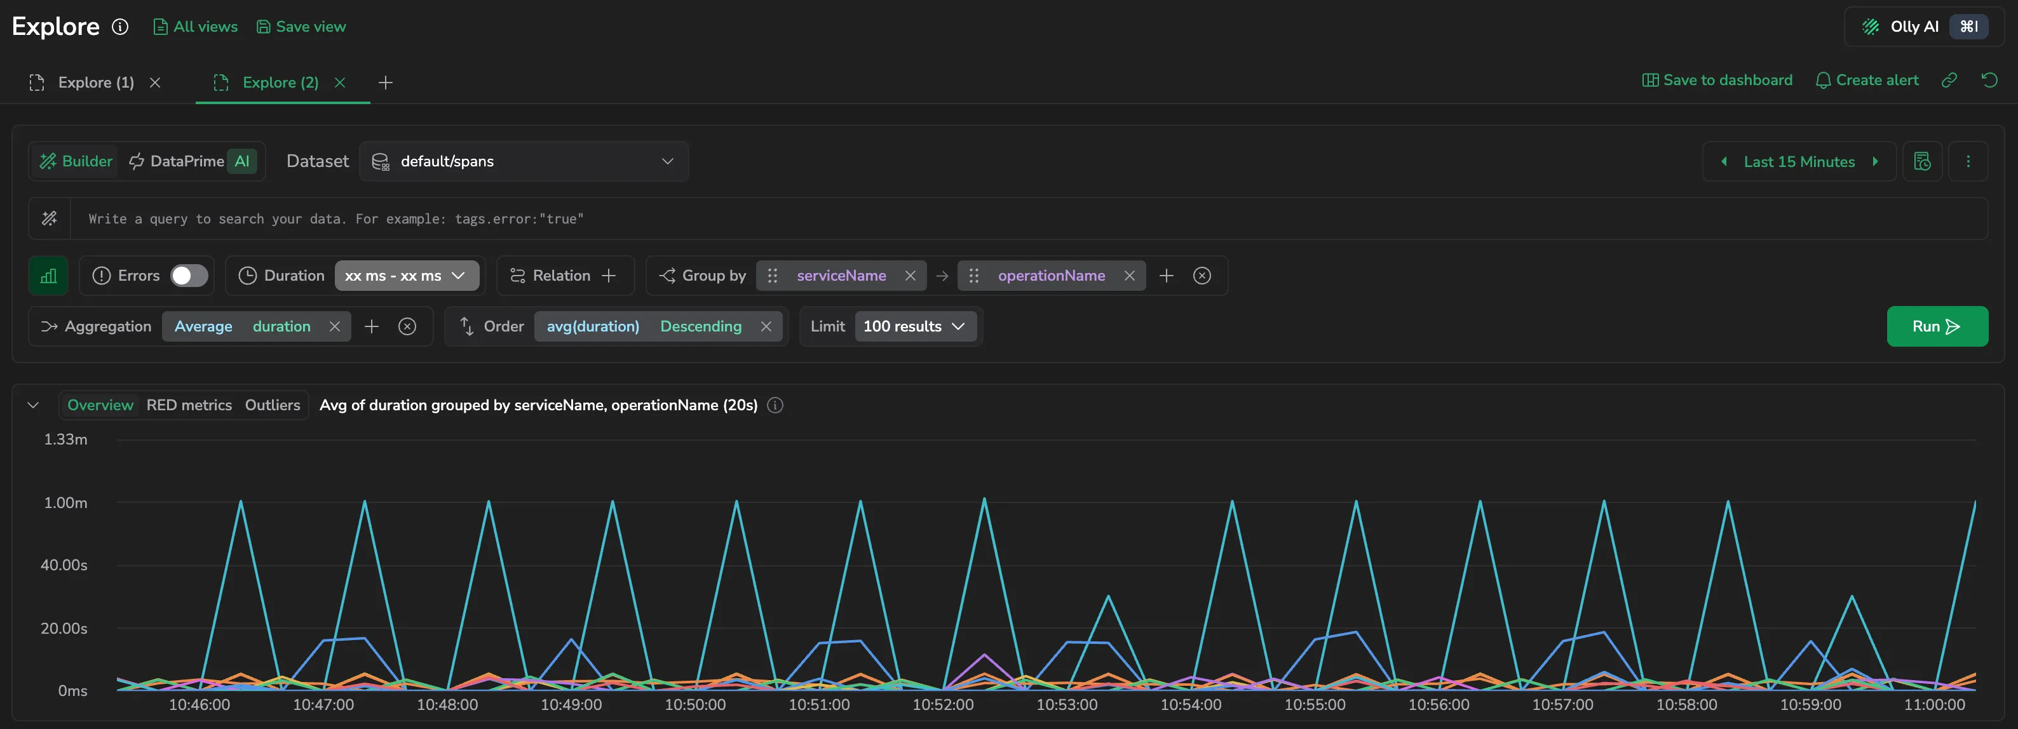Click the Order sort arrows icon

point(467,326)
